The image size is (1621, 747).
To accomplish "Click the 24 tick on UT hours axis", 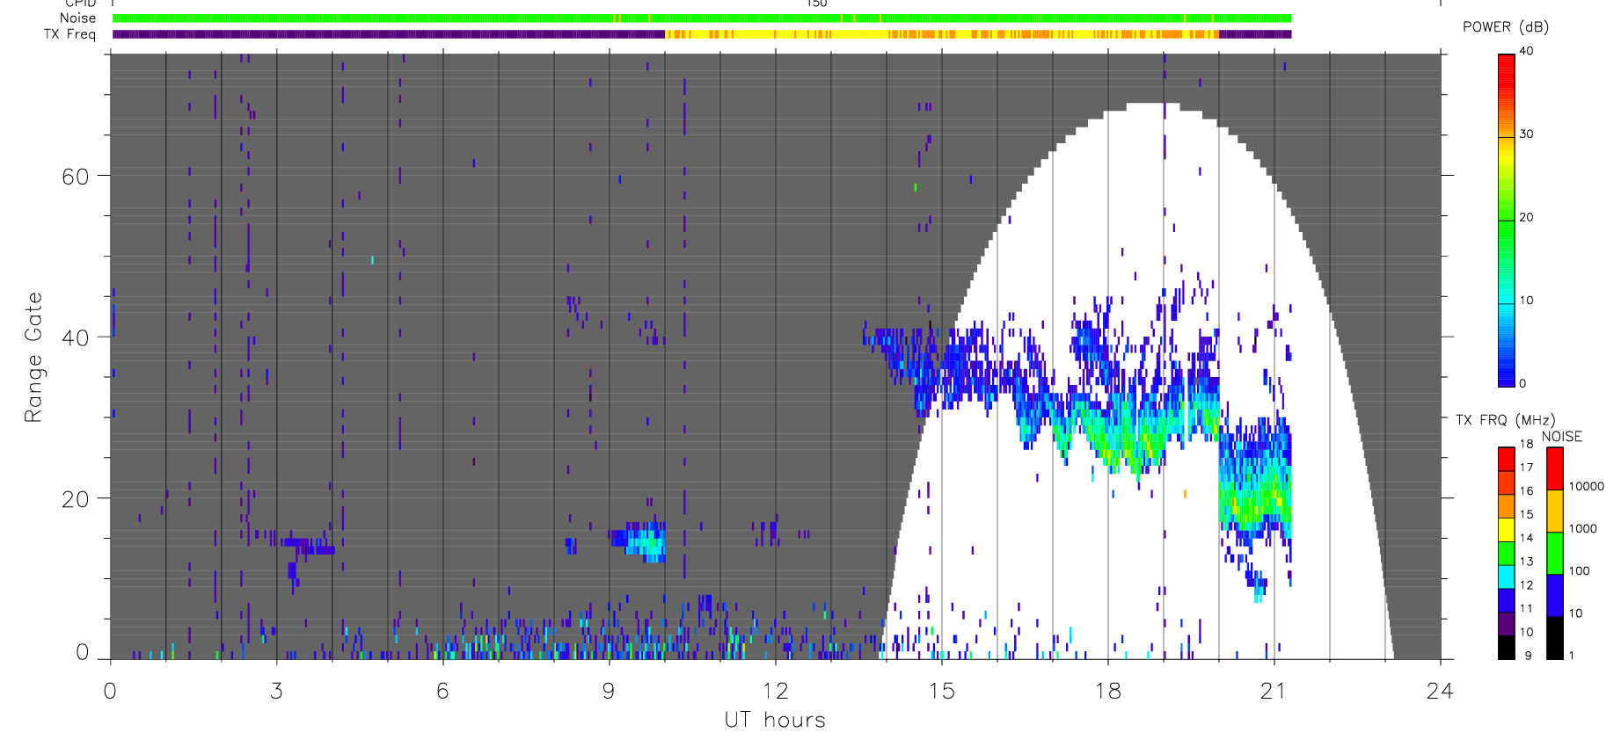I will pyautogui.click(x=1440, y=692).
